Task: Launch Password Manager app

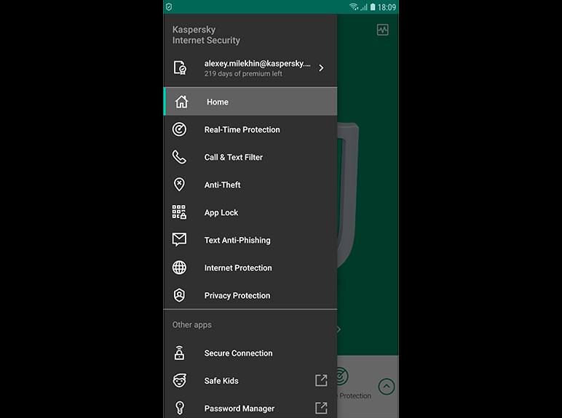Action: pos(250,409)
